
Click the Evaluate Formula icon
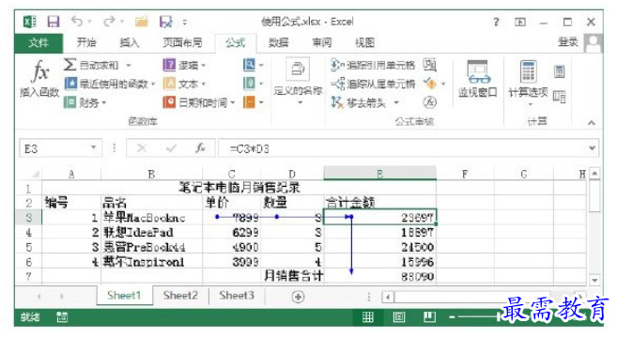click(x=430, y=102)
